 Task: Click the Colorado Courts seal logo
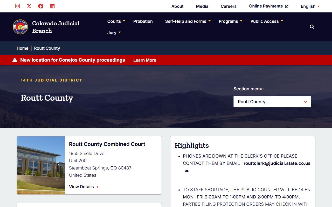pos(20,27)
